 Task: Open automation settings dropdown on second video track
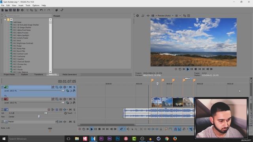pyautogui.click(x=68, y=99)
